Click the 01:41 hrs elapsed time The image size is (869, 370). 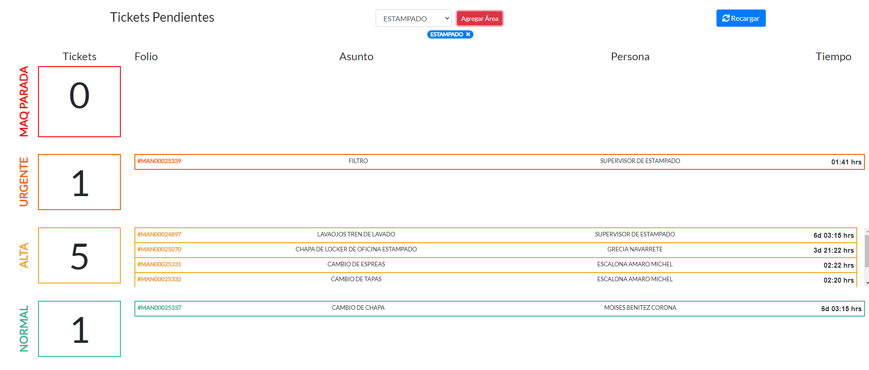click(846, 162)
